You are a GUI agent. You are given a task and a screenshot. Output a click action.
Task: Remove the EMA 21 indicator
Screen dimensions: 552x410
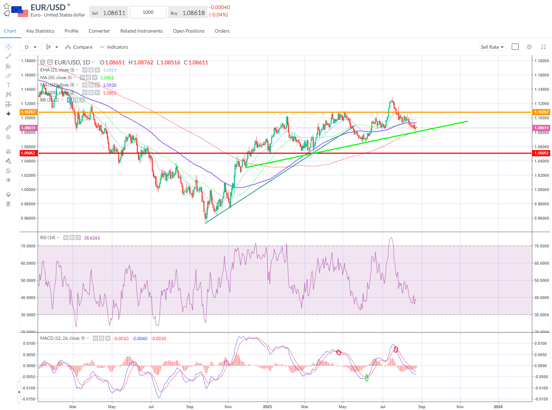point(97,70)
